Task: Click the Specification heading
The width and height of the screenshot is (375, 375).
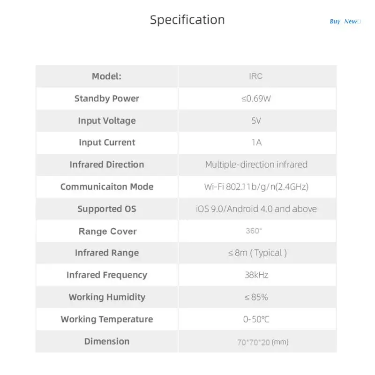Action: click(x=187, y=20)
